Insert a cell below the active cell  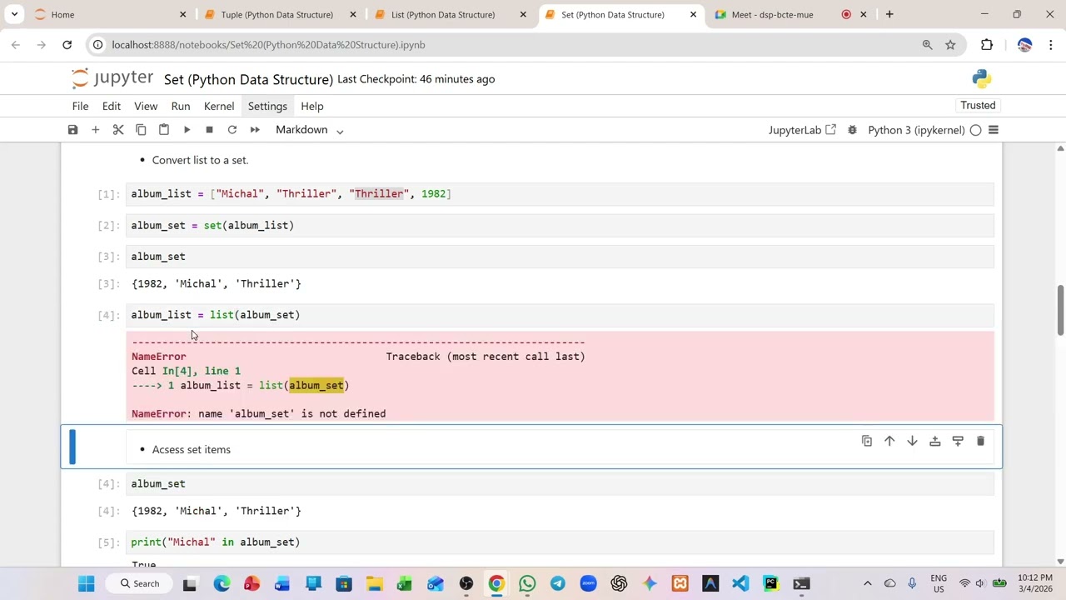[958, 441]
